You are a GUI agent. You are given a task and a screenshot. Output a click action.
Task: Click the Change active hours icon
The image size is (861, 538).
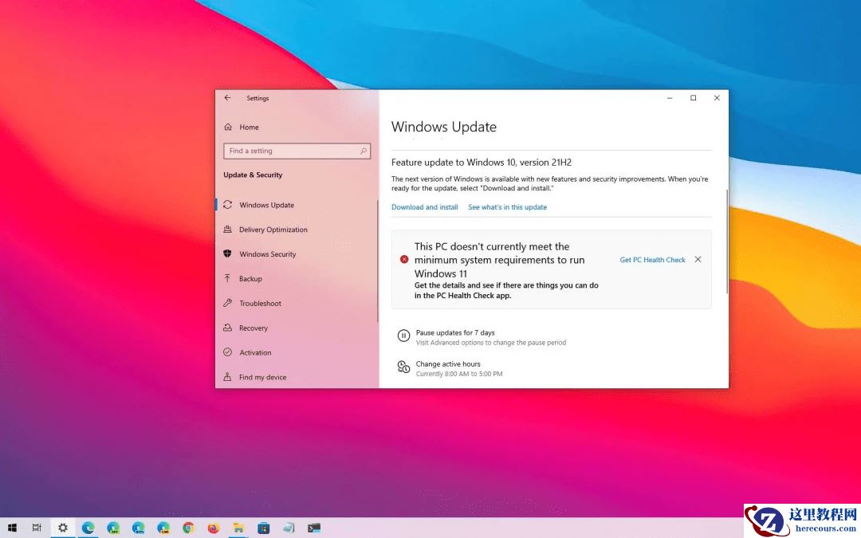point(403,367)
